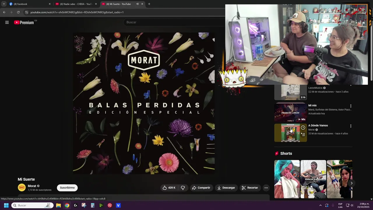View site information icon in address bar
The height and width of the screenshot is (210, 373).
coord(27,12)
